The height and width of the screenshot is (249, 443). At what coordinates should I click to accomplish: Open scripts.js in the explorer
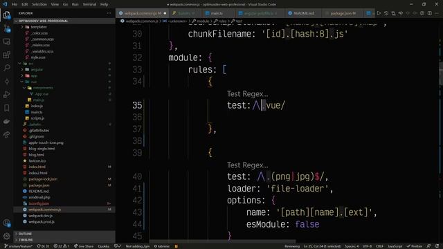click(37, 118)
